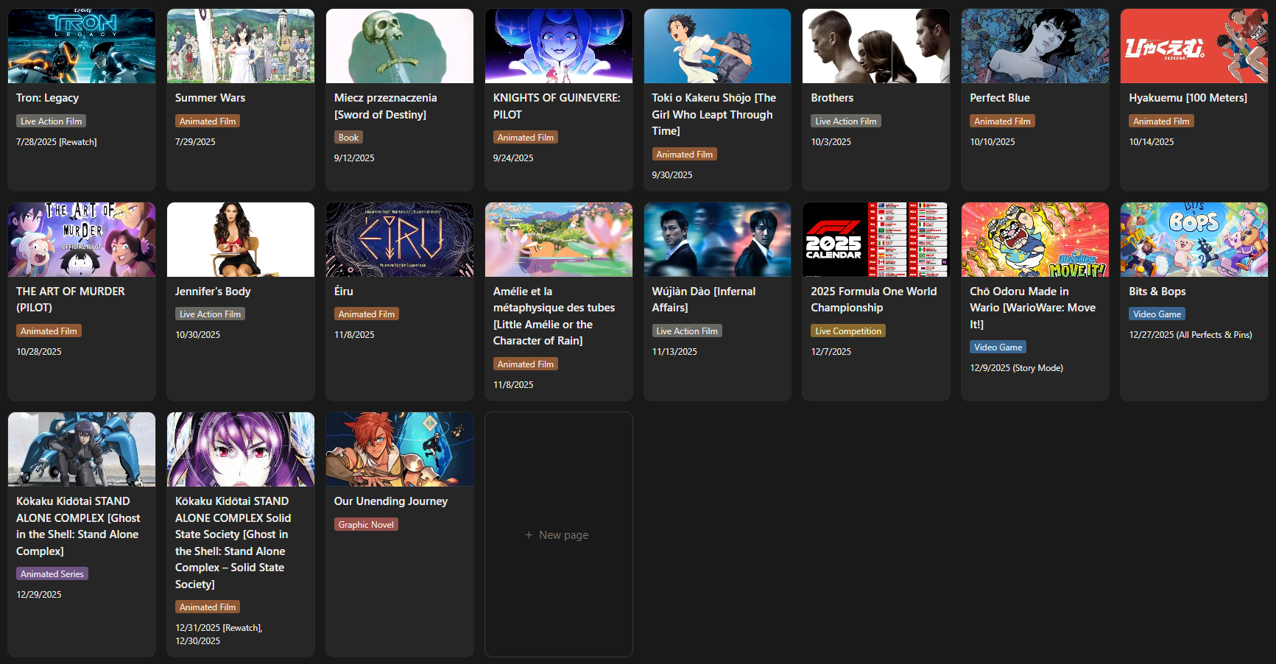The width and height of the screenshot is (1276, 664).
Task: Open the Bits & Bops cover image
Action: coord(1194,239)
